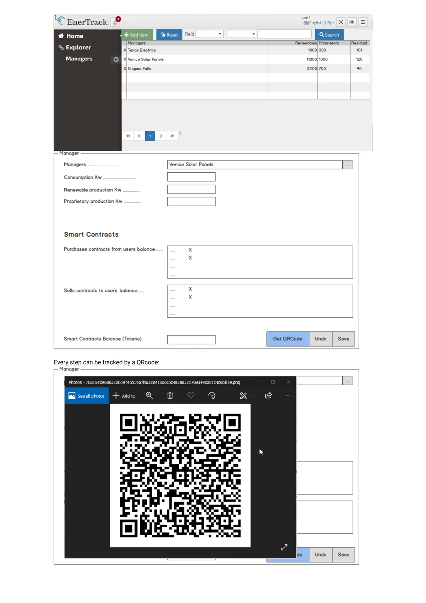Select Managers in the sidebar
Screen dimensions: 426x603
(79, 59)
